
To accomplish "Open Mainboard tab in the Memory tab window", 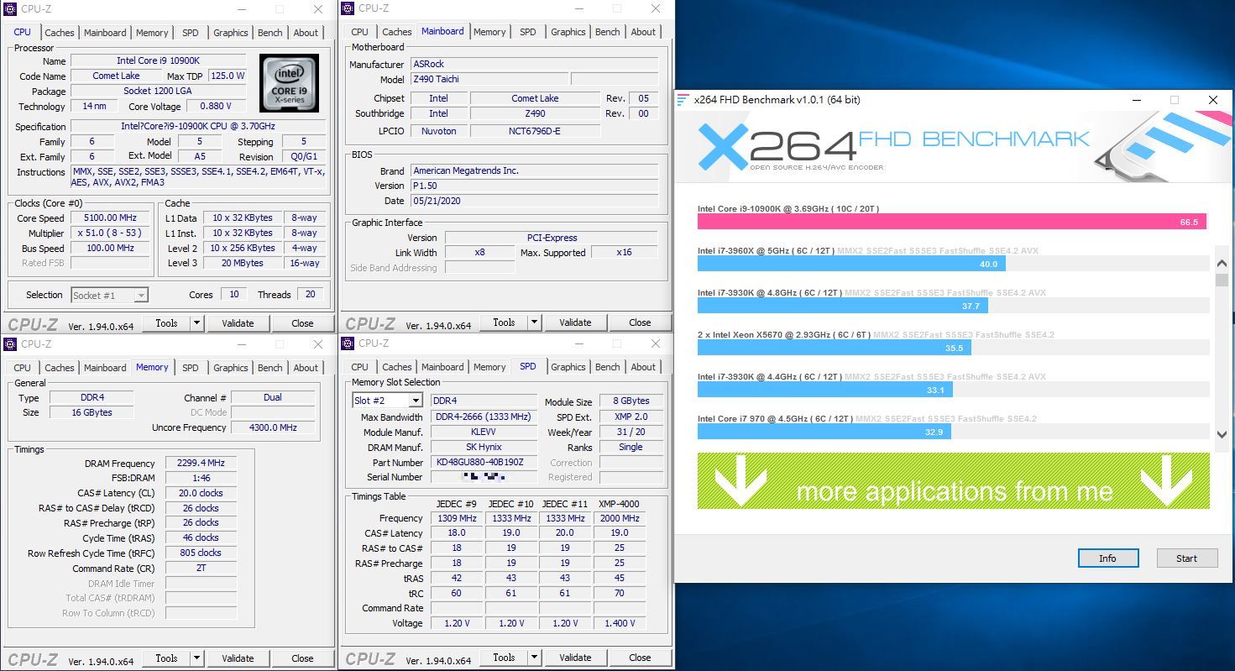I will coord(105,368).
